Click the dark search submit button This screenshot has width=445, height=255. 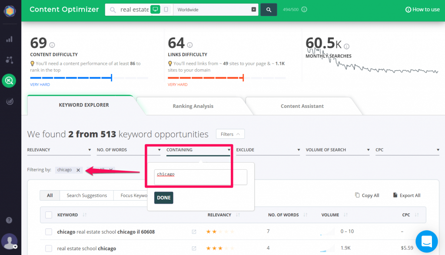click(x=269, y=10)
